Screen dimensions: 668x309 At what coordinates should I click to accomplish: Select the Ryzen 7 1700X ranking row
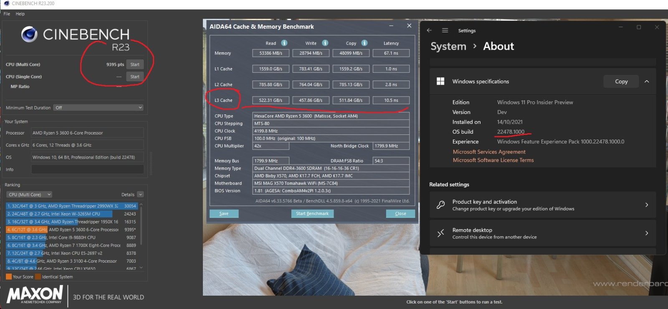click(71, 246)
